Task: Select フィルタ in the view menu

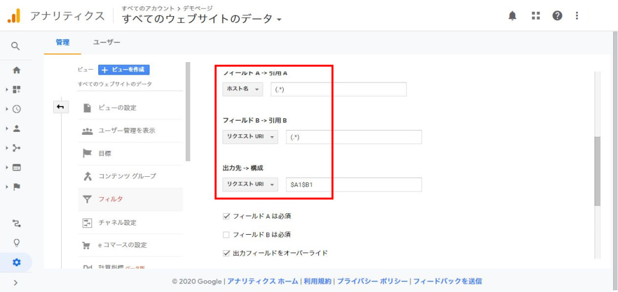Action: pos(111,199)
